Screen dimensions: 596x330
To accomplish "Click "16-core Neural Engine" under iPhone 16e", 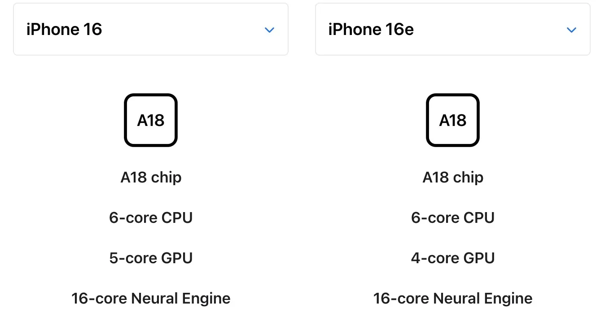I will point(453,299).
